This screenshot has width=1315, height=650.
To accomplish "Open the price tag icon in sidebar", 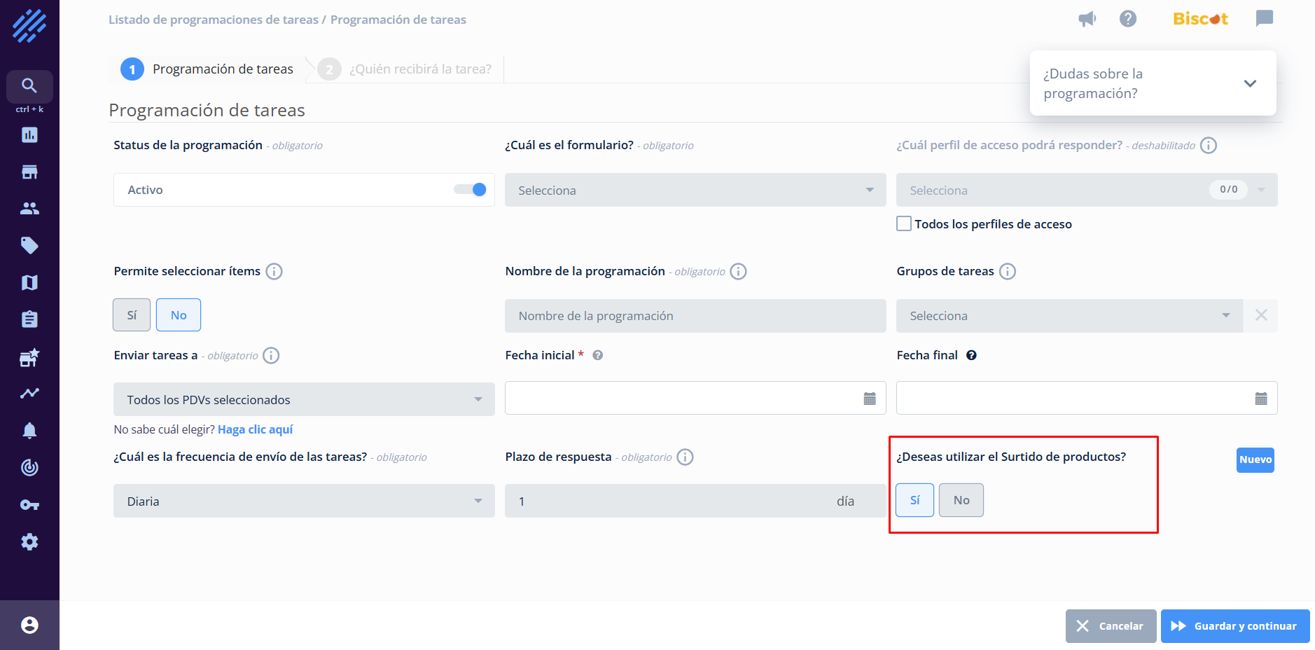I will (x=29, y=245).
